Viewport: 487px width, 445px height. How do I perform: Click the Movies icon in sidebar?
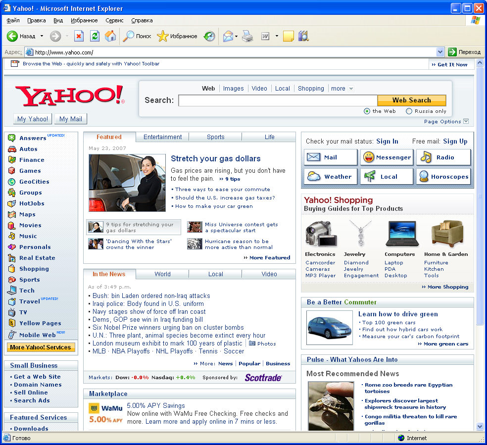pos(12,225)
